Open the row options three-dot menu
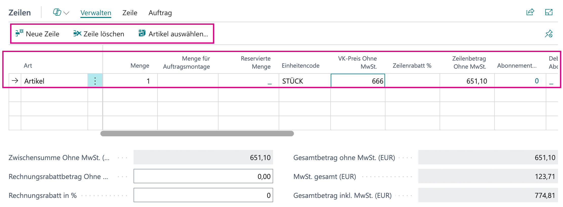Screen dimensions: 563x207 tap(95, 81)
